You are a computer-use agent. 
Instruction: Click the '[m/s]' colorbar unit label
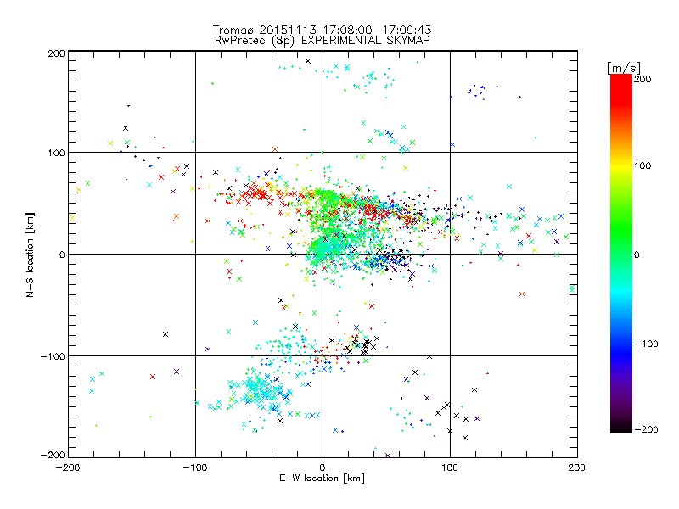(624, 68)
